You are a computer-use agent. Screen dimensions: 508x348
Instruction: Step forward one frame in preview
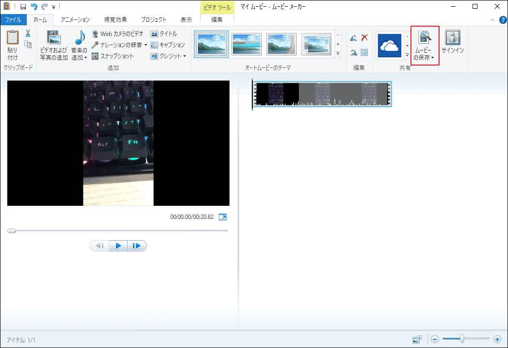coord(136,246)
